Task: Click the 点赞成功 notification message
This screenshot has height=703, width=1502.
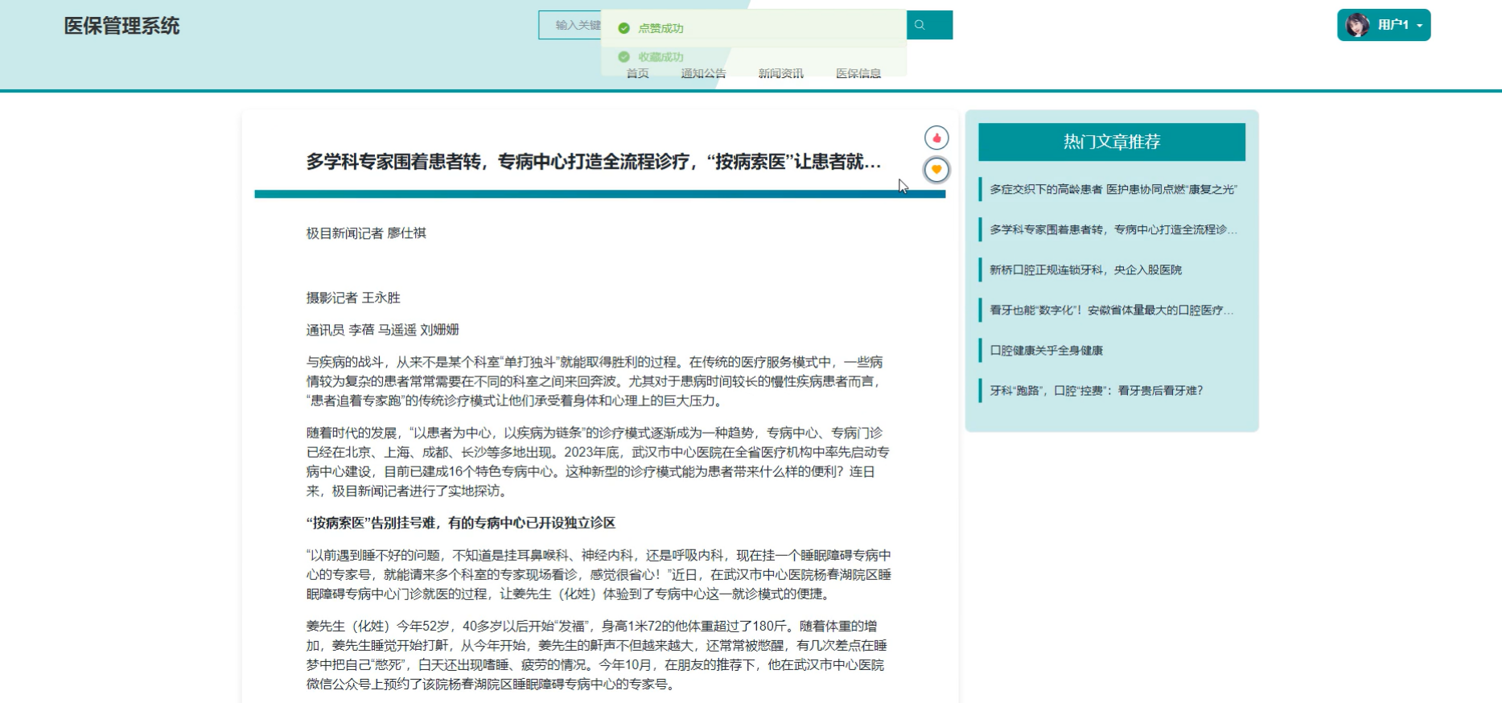Action: tap(754, 28)
